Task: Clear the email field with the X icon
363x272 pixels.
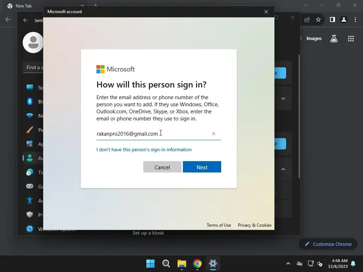Action: coord(214,134)
